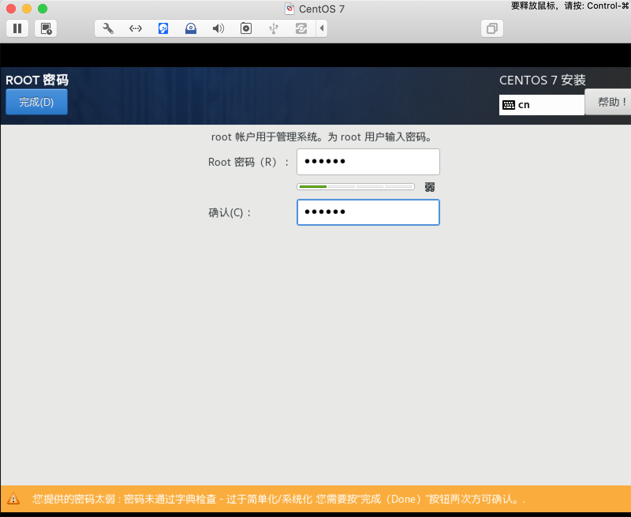Image resolution: width=631 pixels, height=517 pixels.
Task: Click the CENTOS 7 安装 title text
Action: [x=543, y=80]
